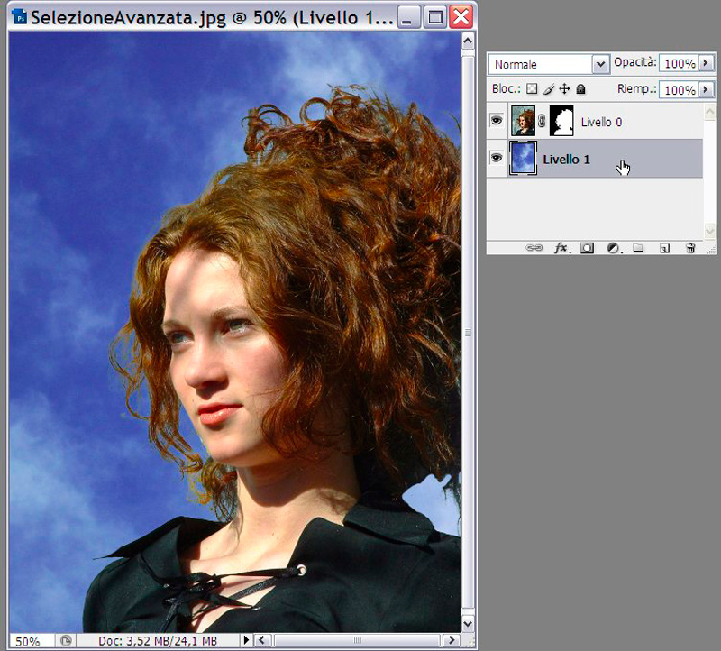Open status bar info flyout arrow
Screen dimensions: 721x651
click(247, 640)
